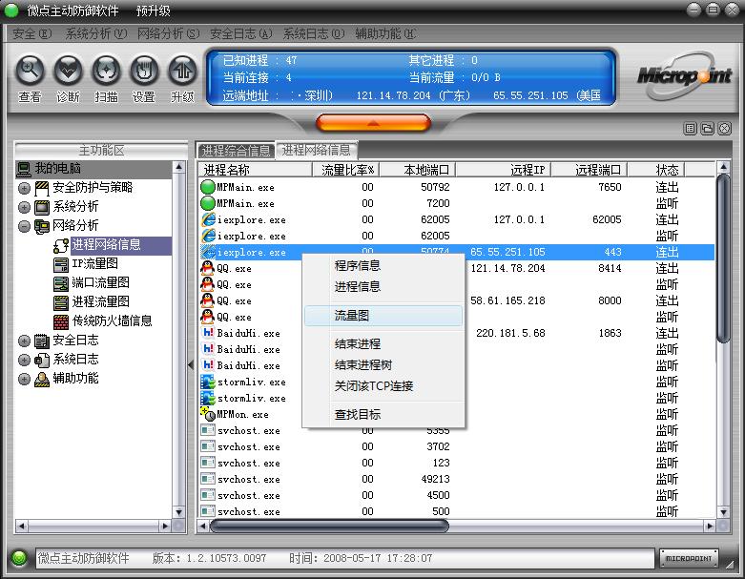Click the first MPMain.exe green circle icon
This screenshot has height=579, width=745.
pyautogui.click(x=208, y=187)
